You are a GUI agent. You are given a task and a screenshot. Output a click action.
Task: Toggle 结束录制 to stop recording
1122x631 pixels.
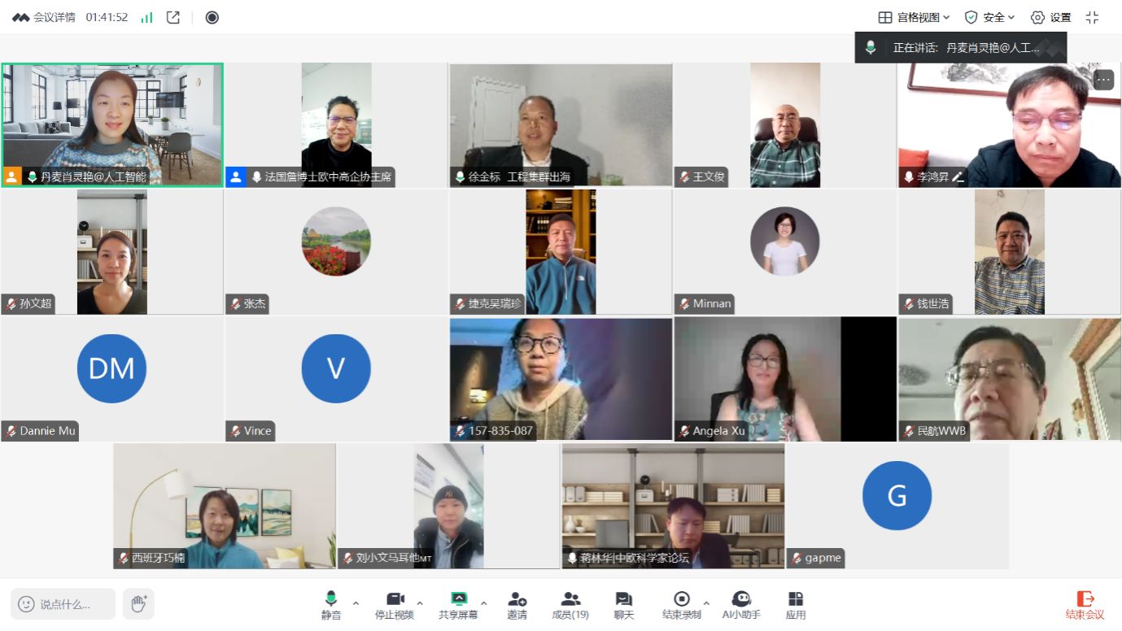(x=682, y=604)
